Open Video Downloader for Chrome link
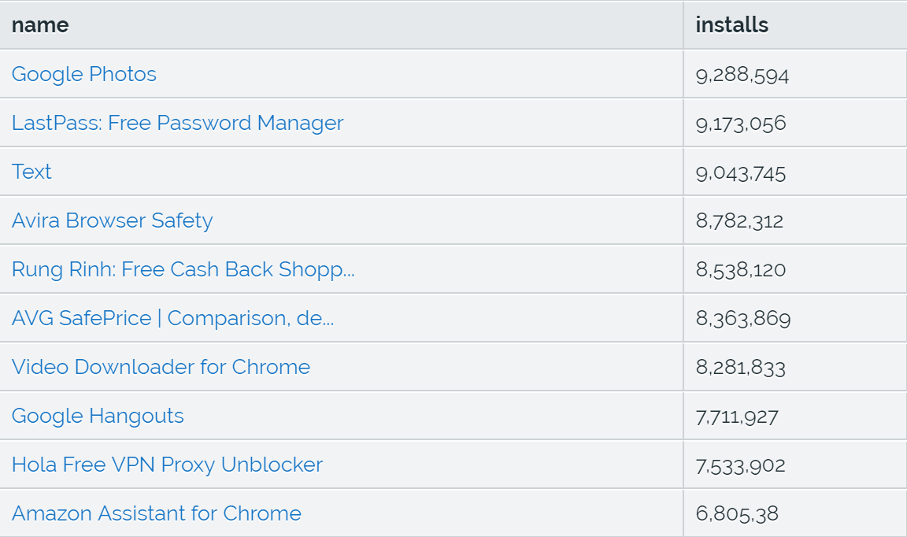907x537 pixels. [x=161, y=367]
